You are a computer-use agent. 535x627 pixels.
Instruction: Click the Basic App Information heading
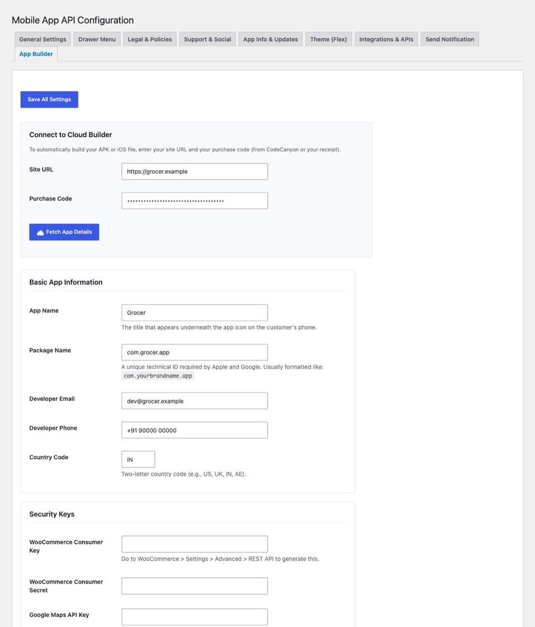(x=66, y=282)
